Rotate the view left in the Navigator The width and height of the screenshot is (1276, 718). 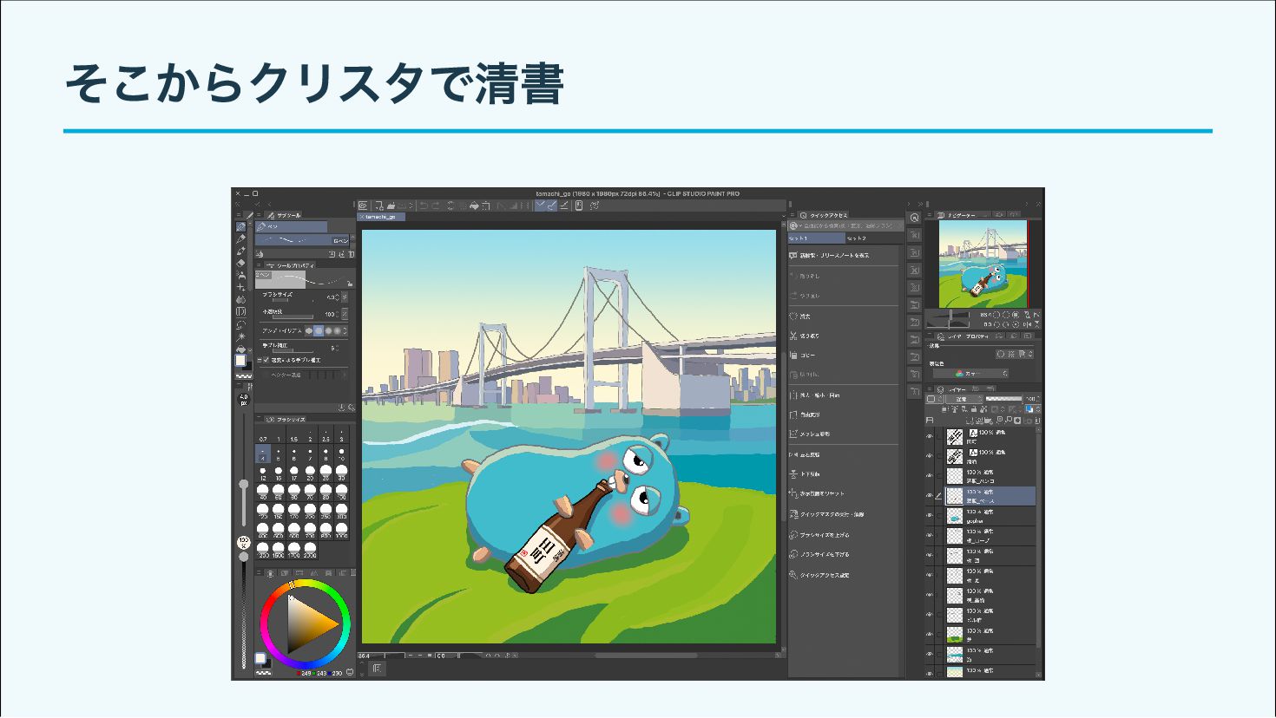coord(995,324)
